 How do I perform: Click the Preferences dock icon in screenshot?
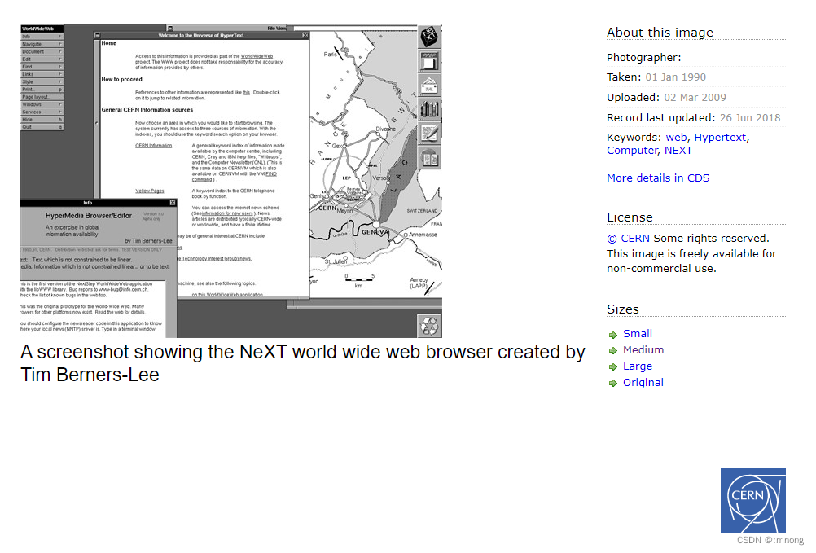pyautogui.click(x=429, y=61)
